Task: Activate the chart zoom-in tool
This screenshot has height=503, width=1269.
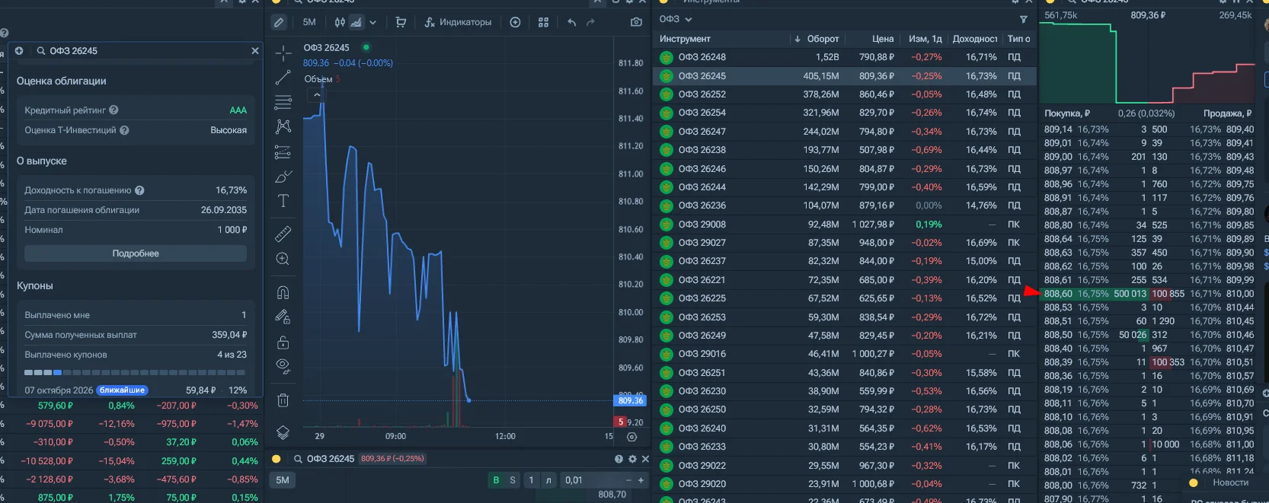Action: click(x=283, y=259)
